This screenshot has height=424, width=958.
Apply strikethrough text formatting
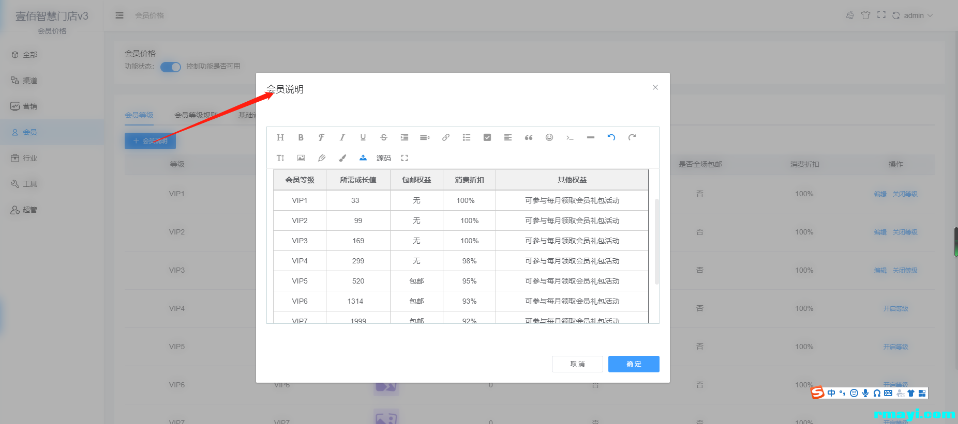[x=383, y=137]
